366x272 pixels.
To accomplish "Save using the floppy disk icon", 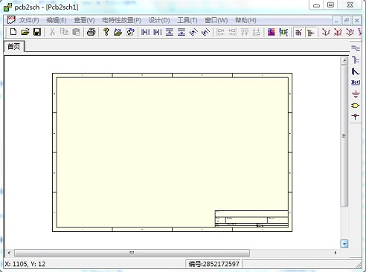I will pyautogui.click(x=37, y=32).
